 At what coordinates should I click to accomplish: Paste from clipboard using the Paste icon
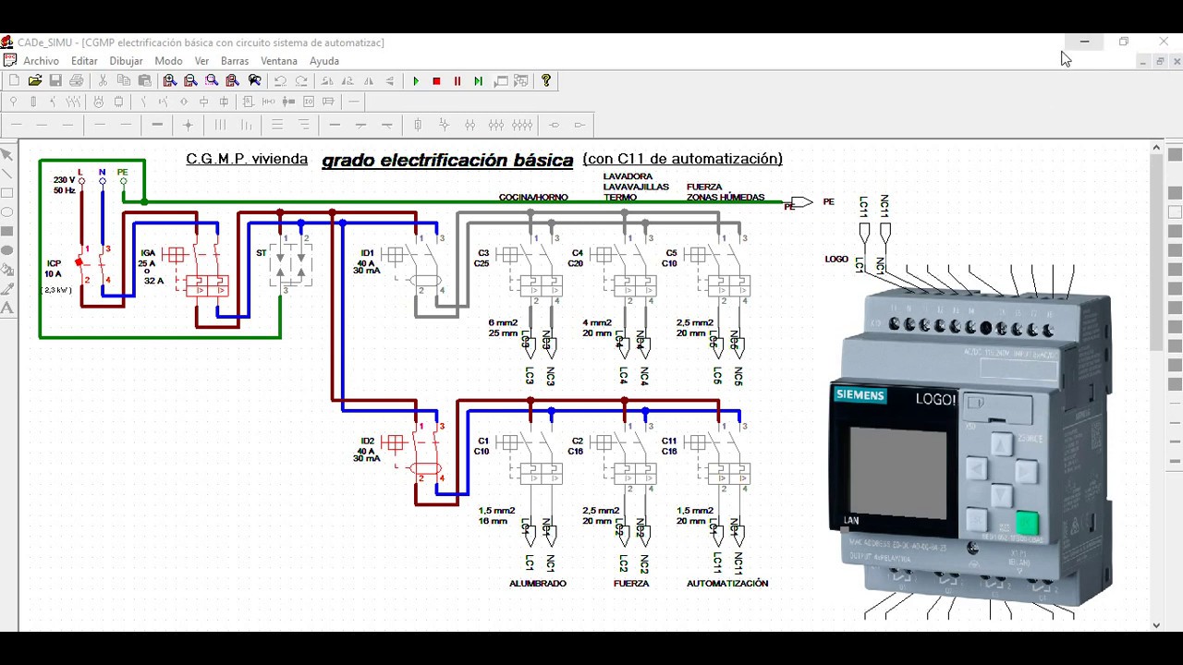[145, 81]
